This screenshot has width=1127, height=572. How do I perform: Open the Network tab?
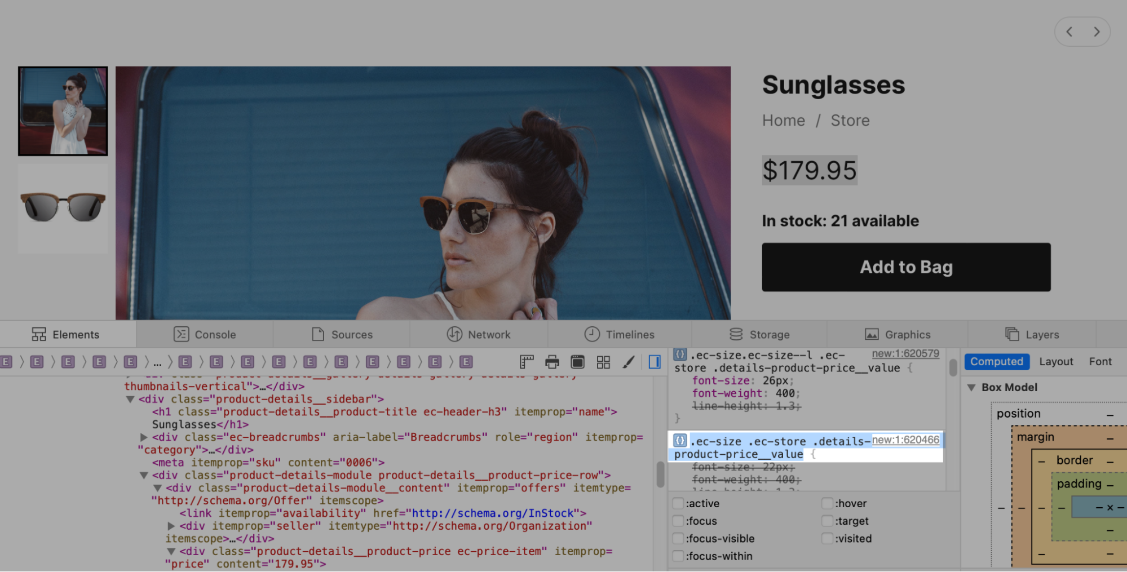tap(479, 334)
